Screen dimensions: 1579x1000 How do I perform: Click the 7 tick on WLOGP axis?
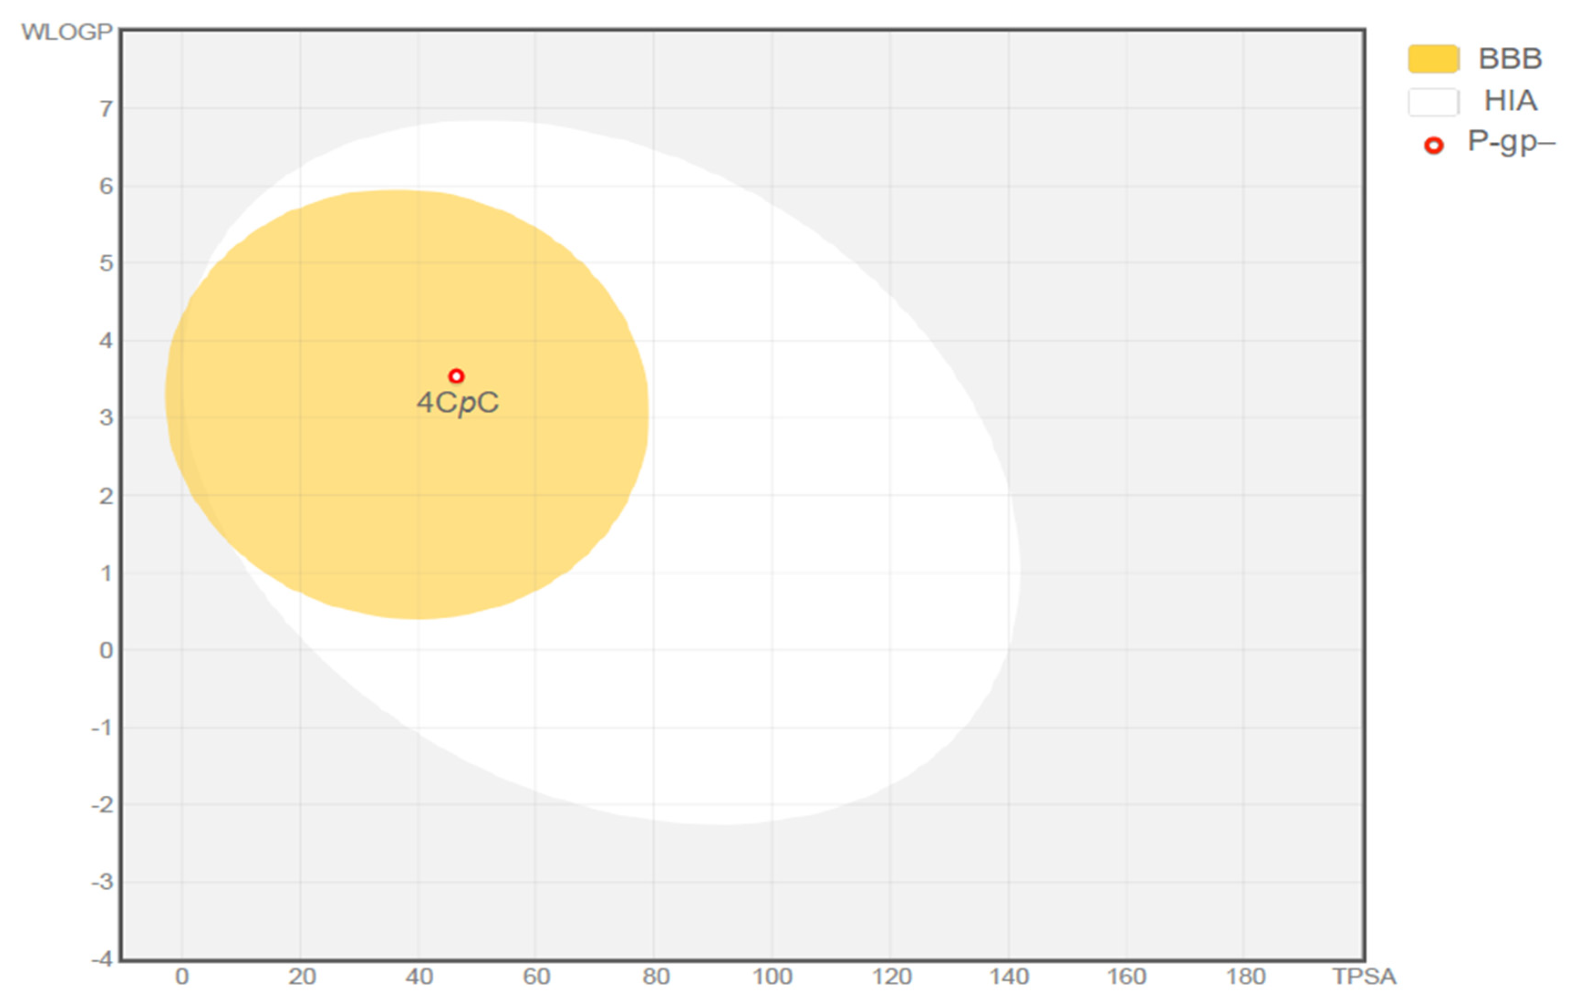105,109
